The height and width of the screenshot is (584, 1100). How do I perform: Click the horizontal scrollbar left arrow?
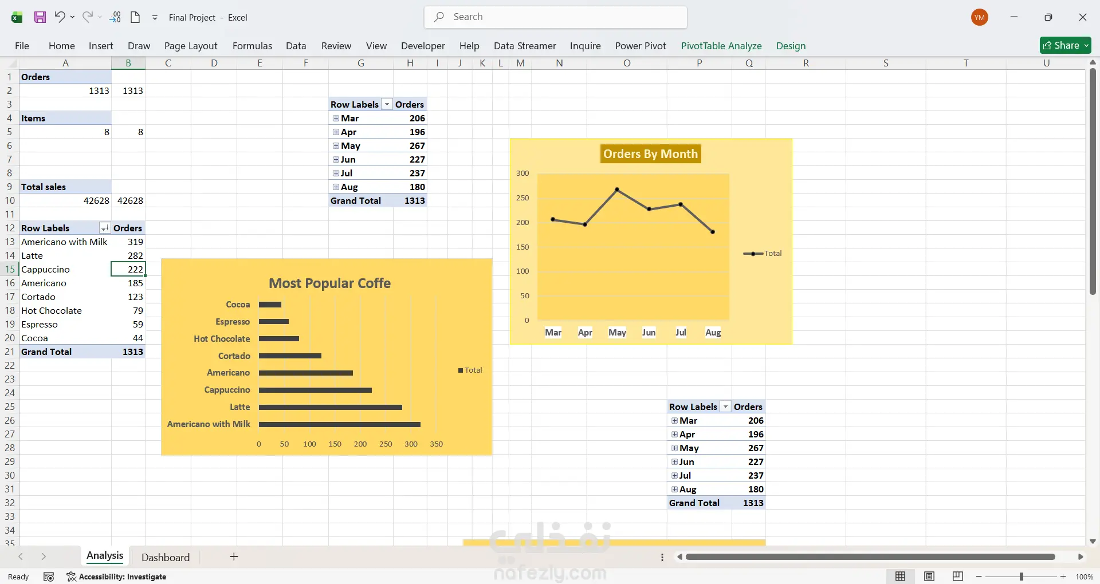coord(679,557)
